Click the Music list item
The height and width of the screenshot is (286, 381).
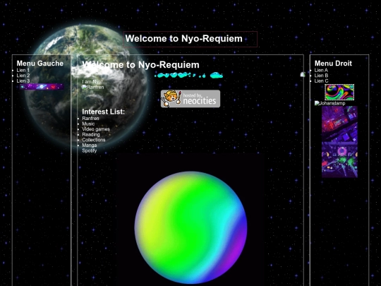(88, 124)
